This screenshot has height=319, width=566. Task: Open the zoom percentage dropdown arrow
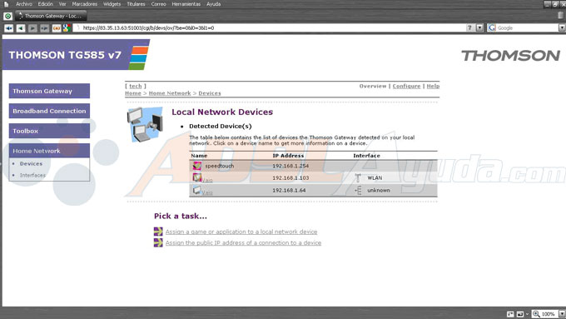[562, 314]
